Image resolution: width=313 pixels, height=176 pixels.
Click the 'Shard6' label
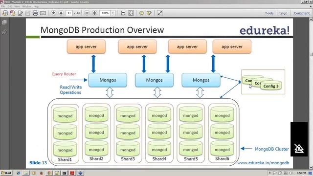222,158
